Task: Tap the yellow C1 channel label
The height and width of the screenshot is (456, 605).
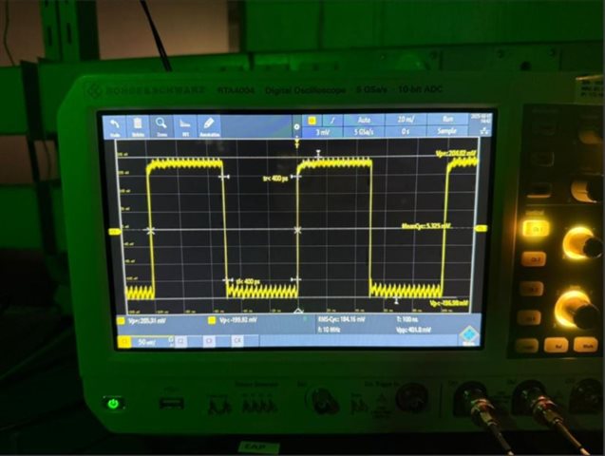Action: [124, 341]
